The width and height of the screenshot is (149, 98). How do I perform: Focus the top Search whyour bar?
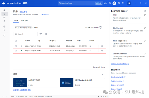click(x=80, y=3)
